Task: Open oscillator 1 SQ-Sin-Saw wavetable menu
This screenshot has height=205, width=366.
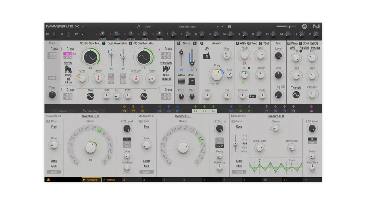Action: 90,43
